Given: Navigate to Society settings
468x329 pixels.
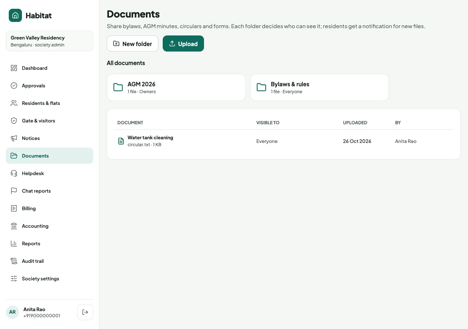Looking at the screenshot, I should click(x=49, y=279).
